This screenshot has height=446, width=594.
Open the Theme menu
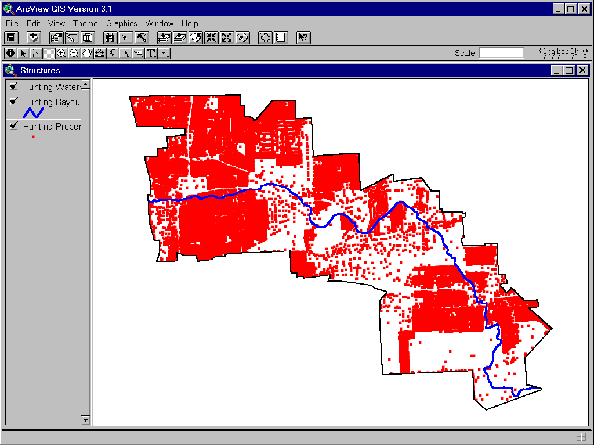click(x=85, y=23)
